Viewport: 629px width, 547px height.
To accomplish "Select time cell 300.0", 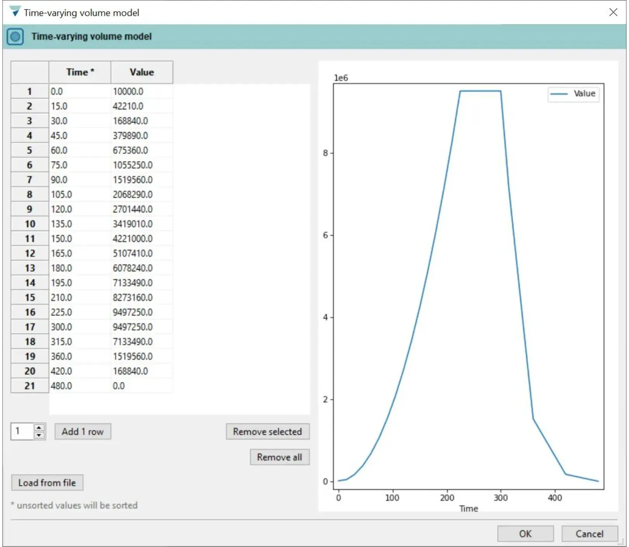I will (x=80, y=327).
